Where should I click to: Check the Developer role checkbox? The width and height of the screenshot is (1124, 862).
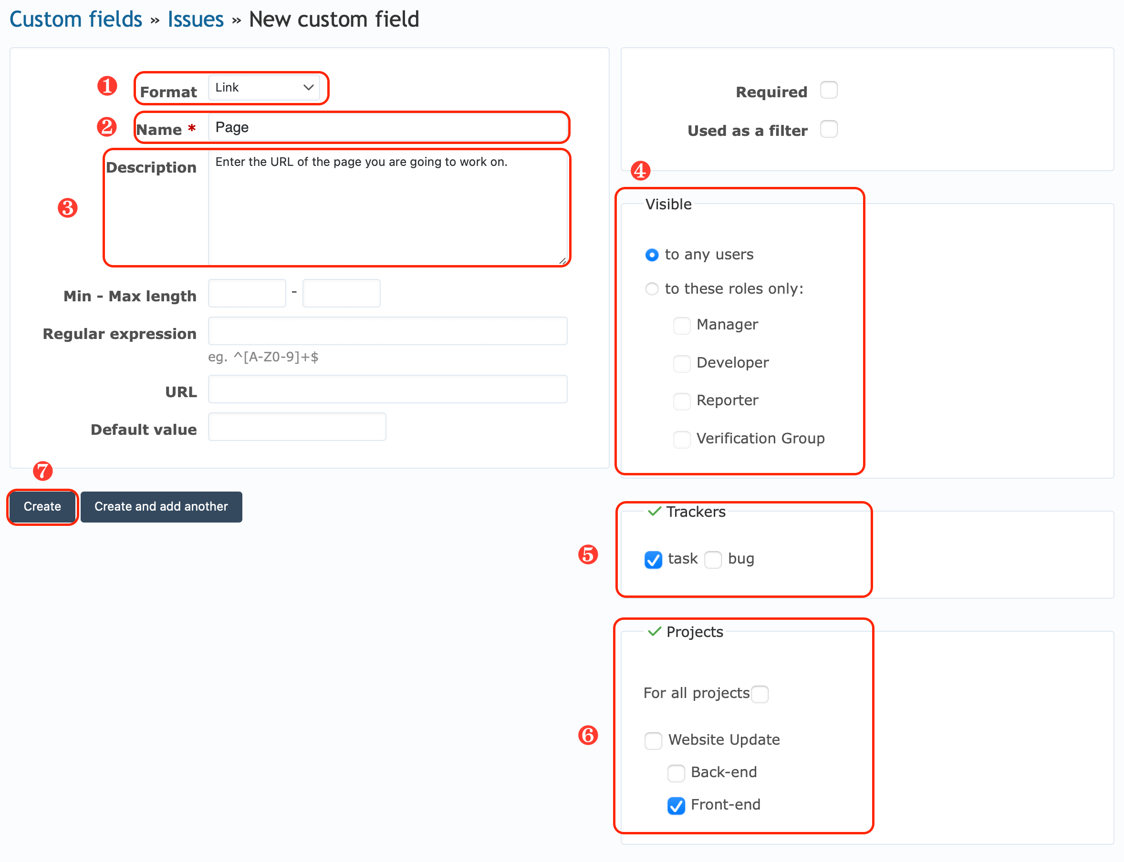pos(681,363)
